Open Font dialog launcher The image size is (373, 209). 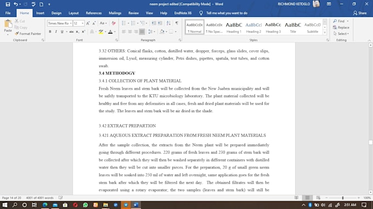[116, 40]
